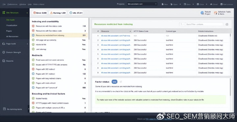Click Refer a friend menu item

(39, 4)
